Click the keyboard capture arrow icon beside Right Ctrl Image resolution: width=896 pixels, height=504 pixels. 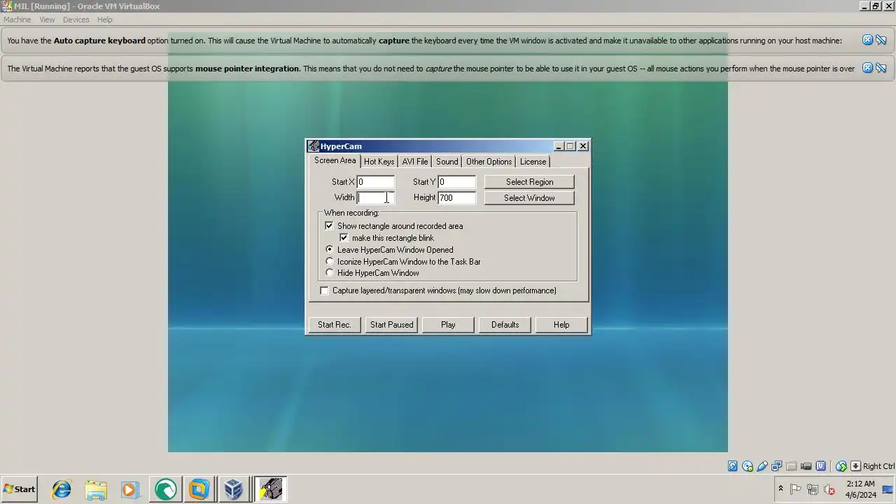coord(855,466)
